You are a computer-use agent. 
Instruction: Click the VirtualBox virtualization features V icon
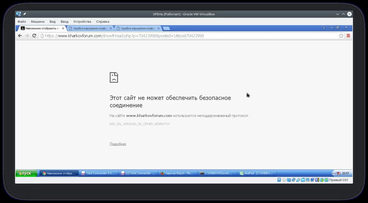coord(317,180)
